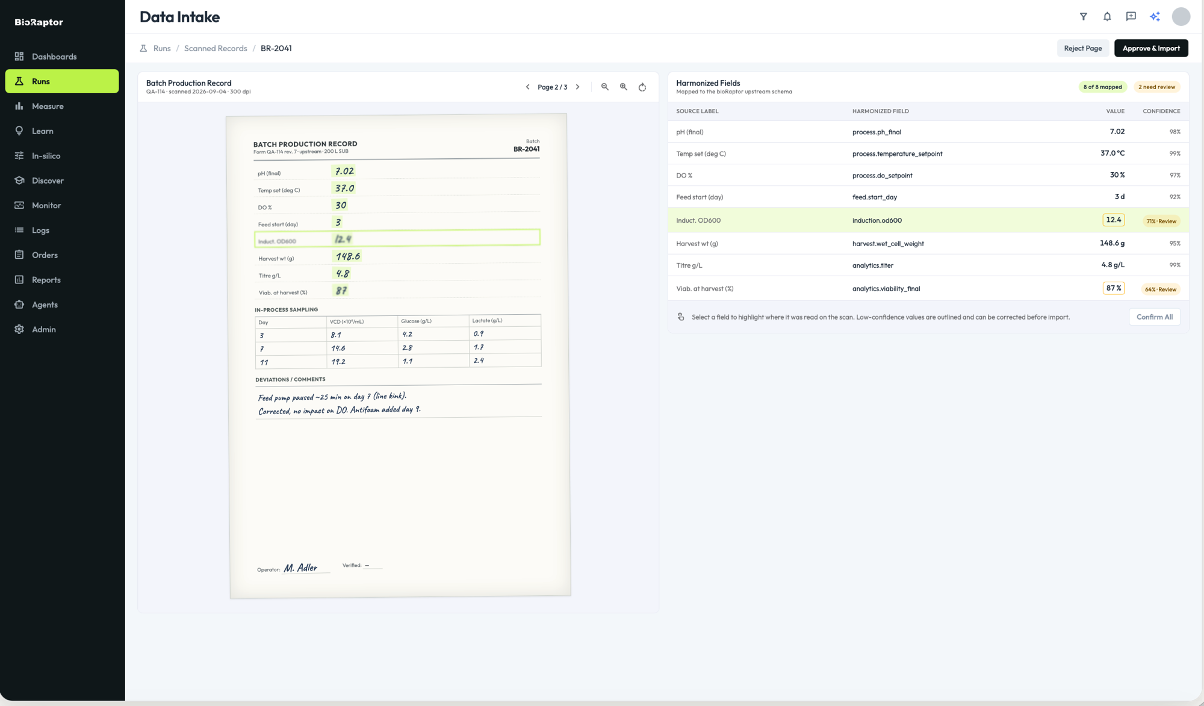The height and width of the screenshot is (706, 1204).
Task: Zoom in on the scanned document
Action: [624, 87]
